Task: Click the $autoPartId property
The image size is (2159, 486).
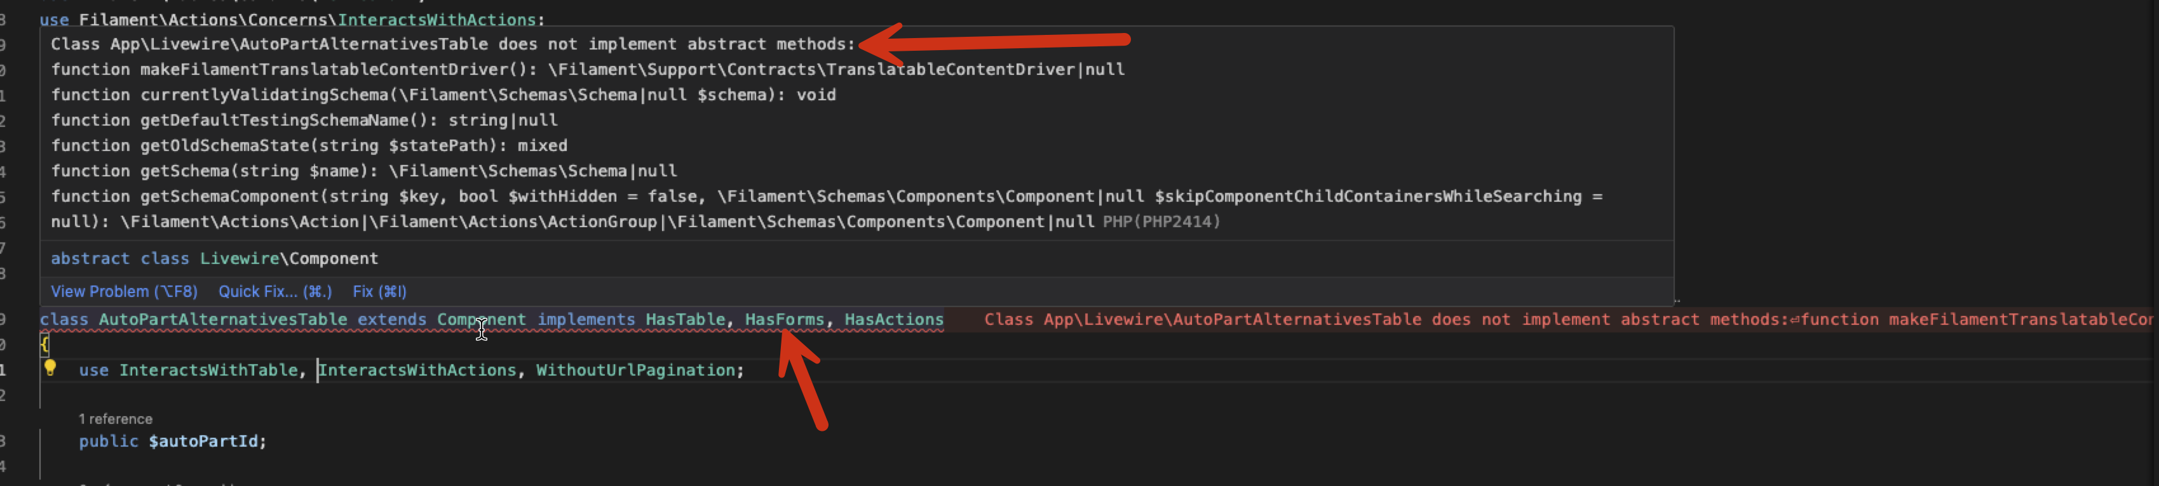Action: 206,442
